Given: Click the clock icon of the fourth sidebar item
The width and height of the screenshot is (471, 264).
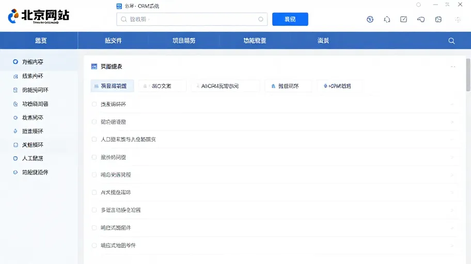Looking at the screenshot, I should (x=15, y=104).
